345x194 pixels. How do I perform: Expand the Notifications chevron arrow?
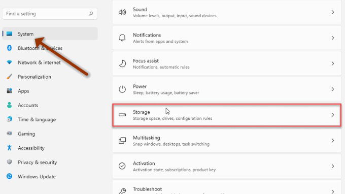coord(333,38)
